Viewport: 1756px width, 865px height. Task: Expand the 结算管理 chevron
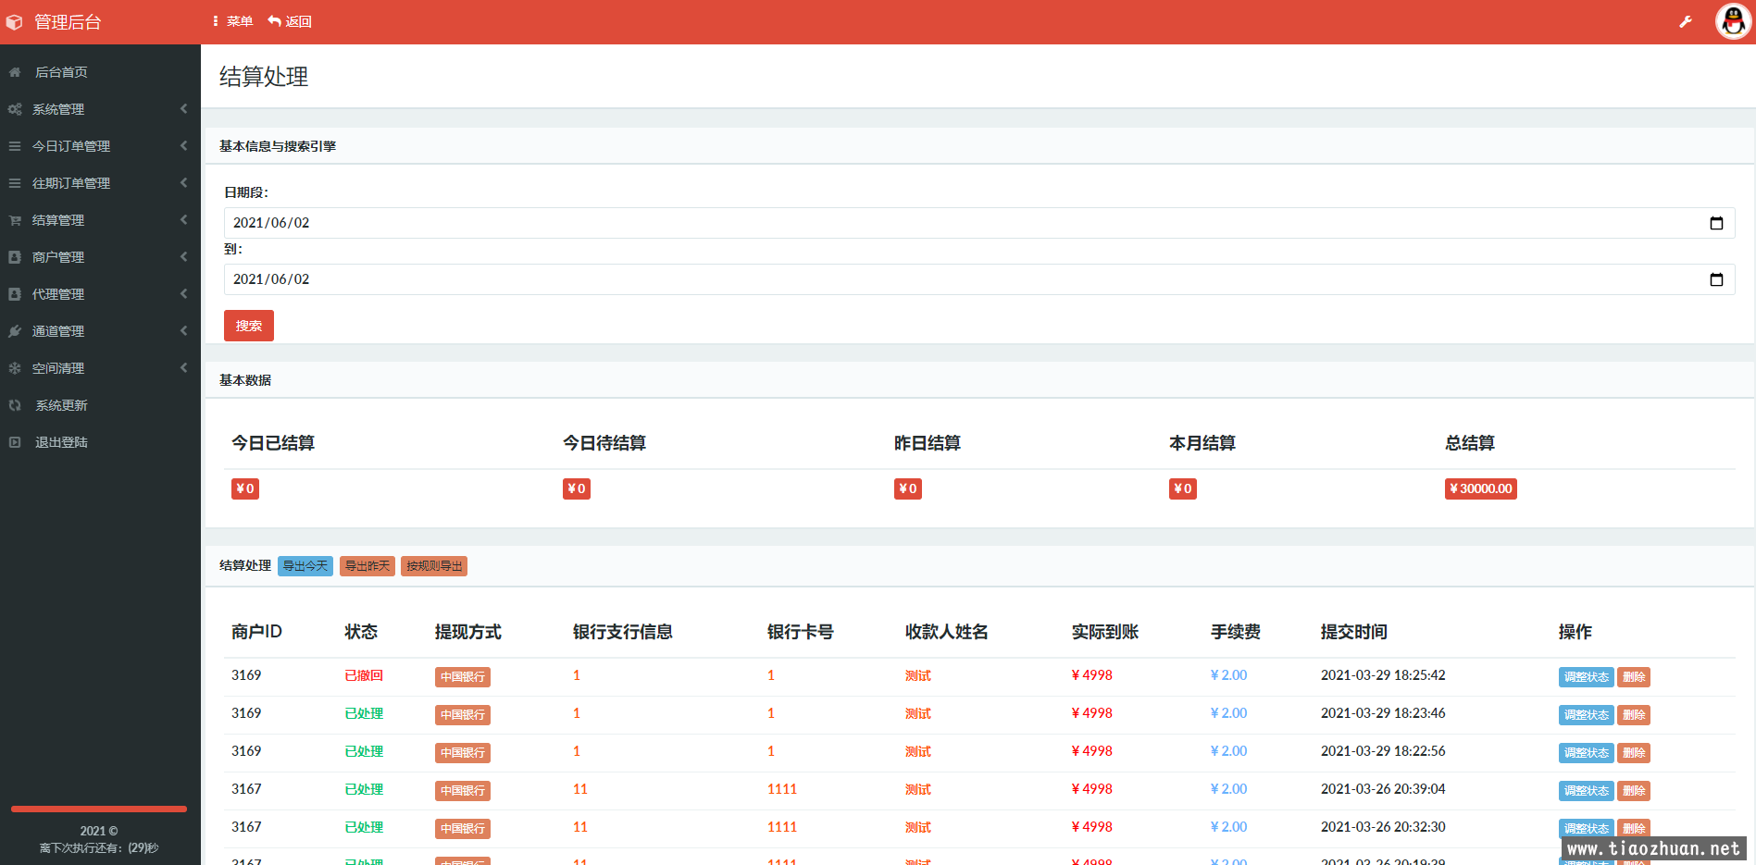pos(183,220)
